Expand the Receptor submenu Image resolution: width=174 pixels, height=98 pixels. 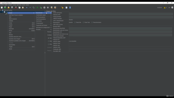pos(43,29)
